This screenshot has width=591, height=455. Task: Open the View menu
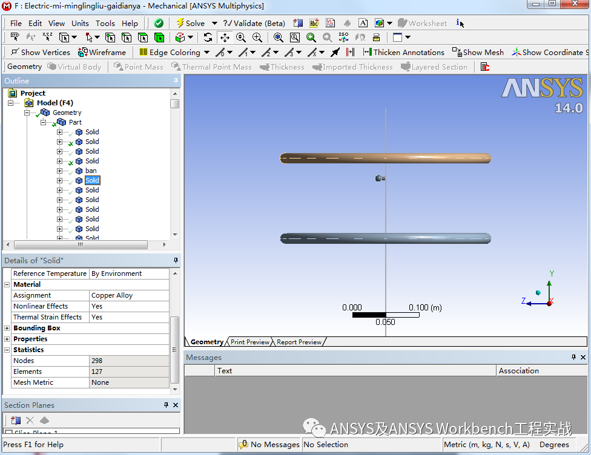point(56,24)
